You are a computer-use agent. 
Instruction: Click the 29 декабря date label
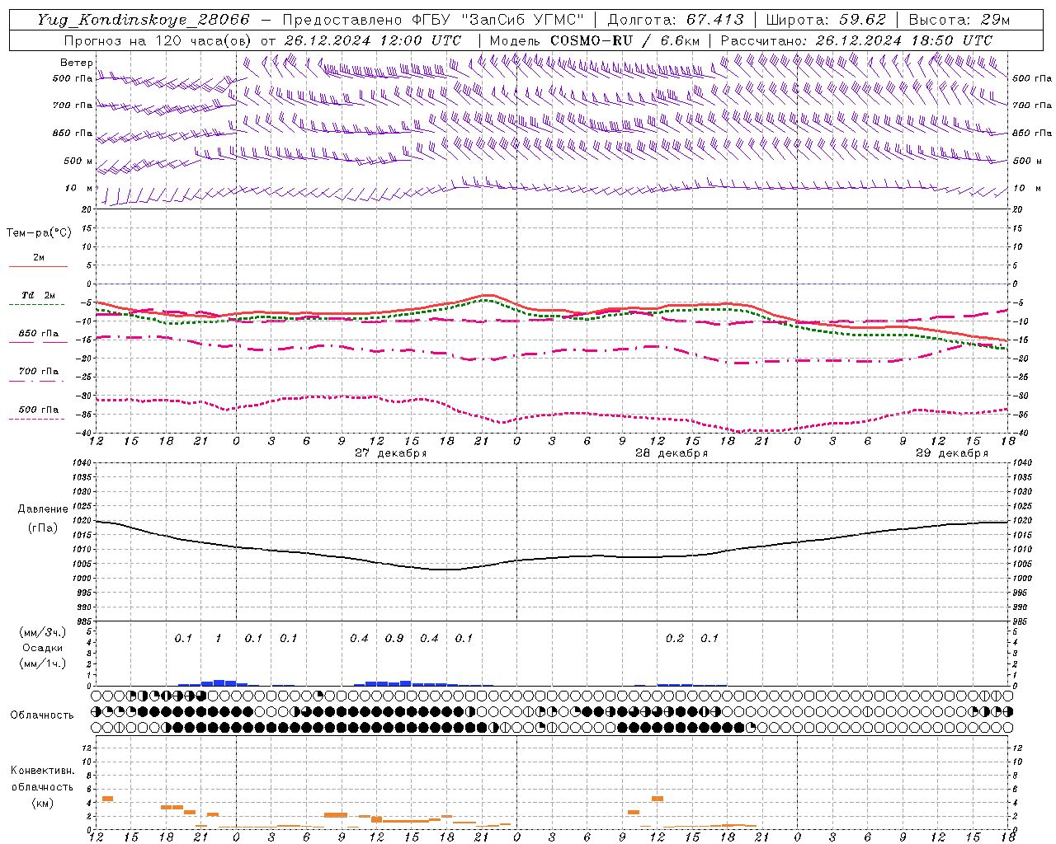952,453
